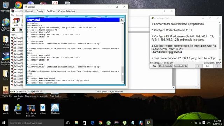
Task: Click the Terminal scrollbar up arrow
Action: pos(122,24)
